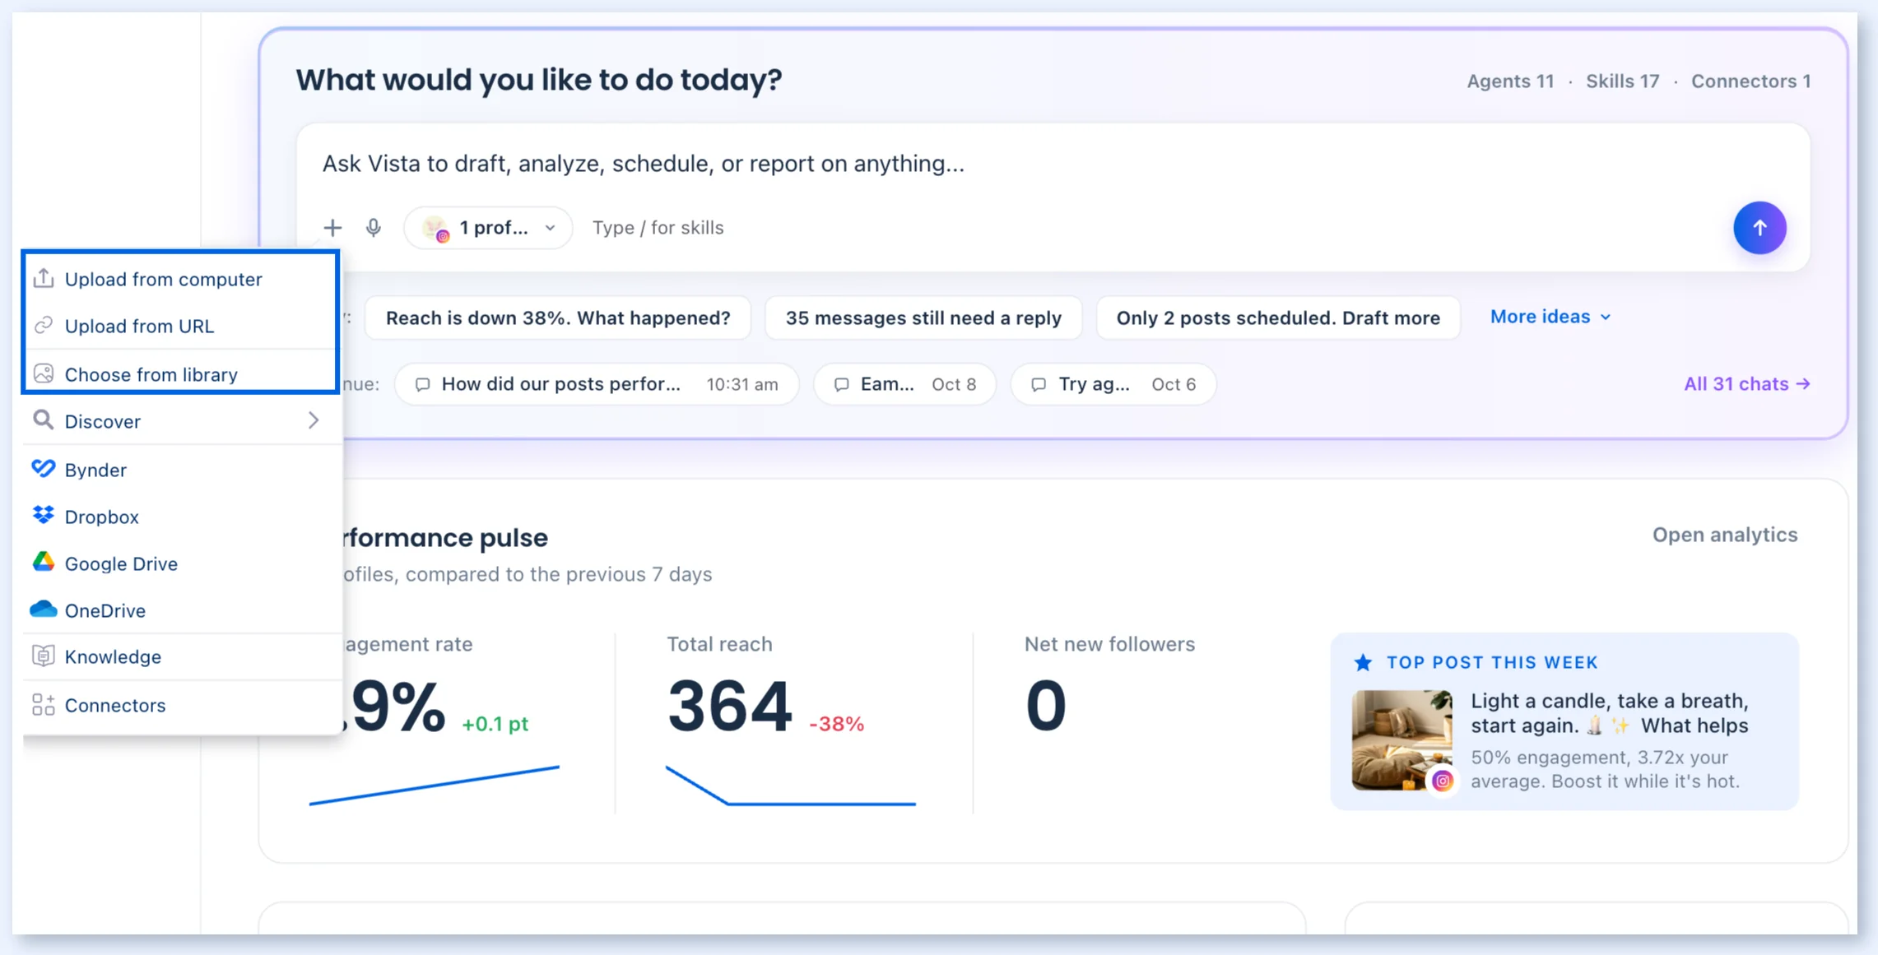Click the OneDrive cloud icon
Viewport: 1878px width, 955px height.
pos(44,610)
